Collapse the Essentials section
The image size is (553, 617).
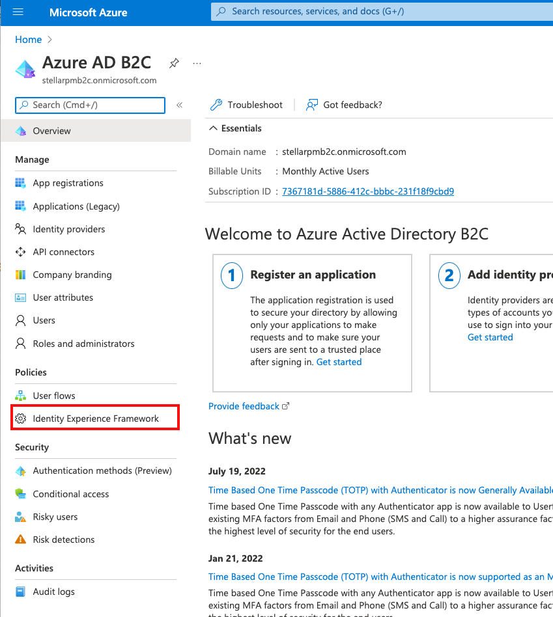213,128
